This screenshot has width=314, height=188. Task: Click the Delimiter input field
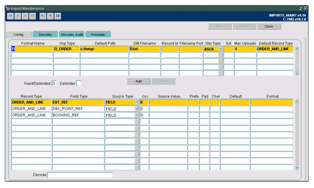point(78,83)
